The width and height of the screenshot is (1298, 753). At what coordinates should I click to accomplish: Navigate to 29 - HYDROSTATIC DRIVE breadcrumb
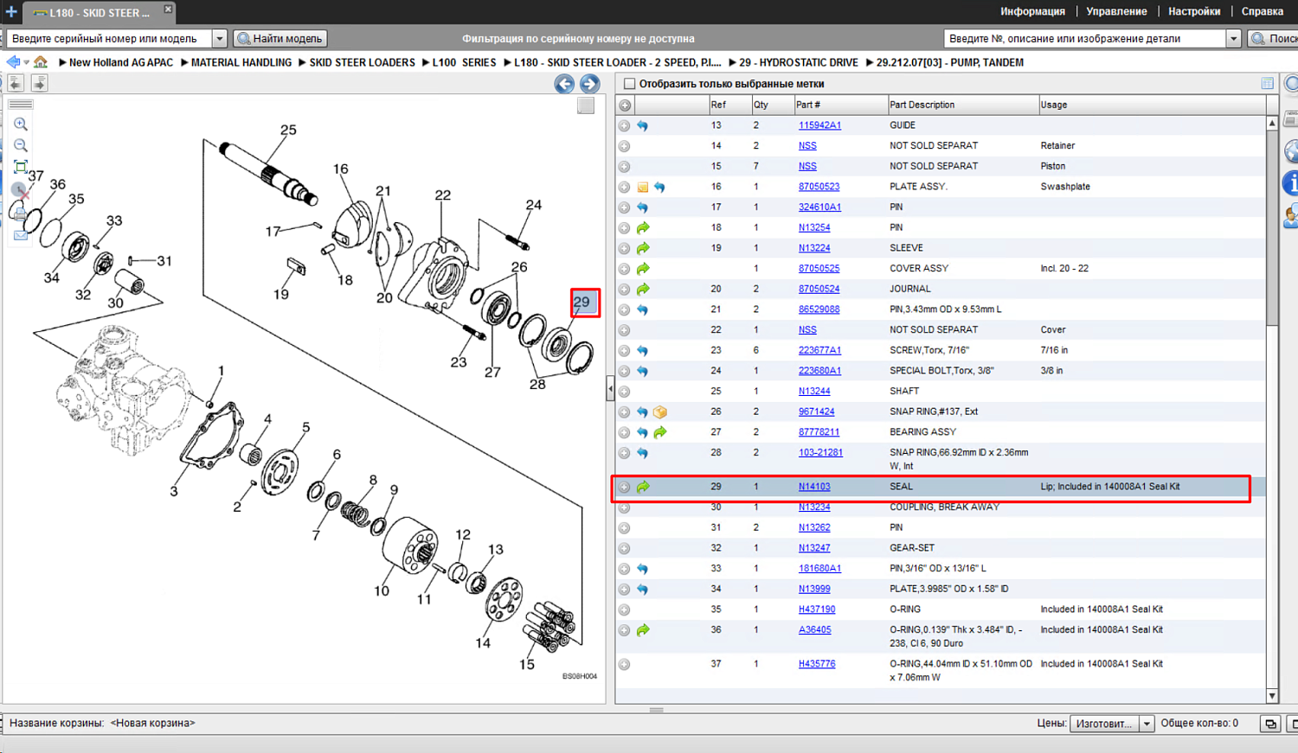click(x=799, y=62)
